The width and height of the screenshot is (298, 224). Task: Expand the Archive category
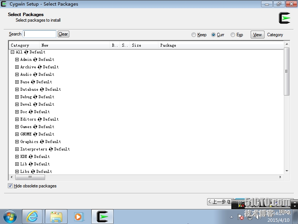17,67
